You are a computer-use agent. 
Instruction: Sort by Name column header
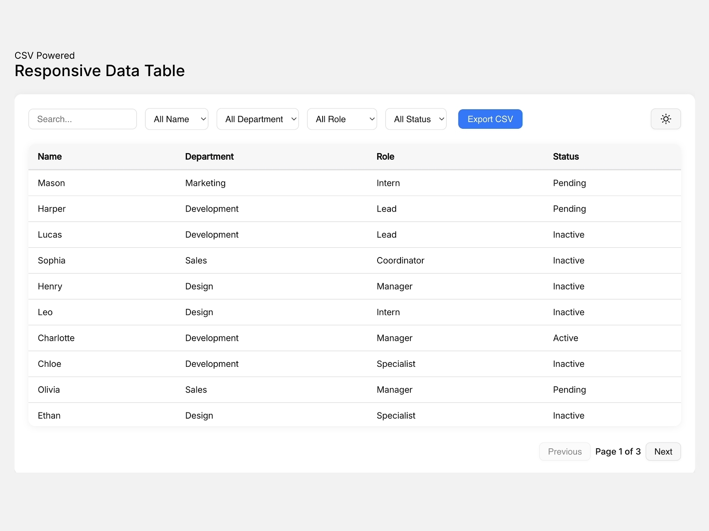50,157
